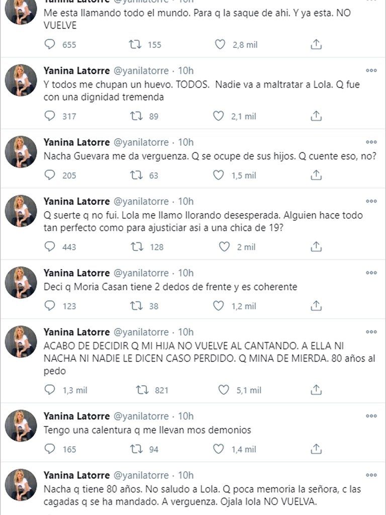Click the avatar next to 'Nacha q tiene 80' tweet
386x515 pixels.
coord(21,485)
